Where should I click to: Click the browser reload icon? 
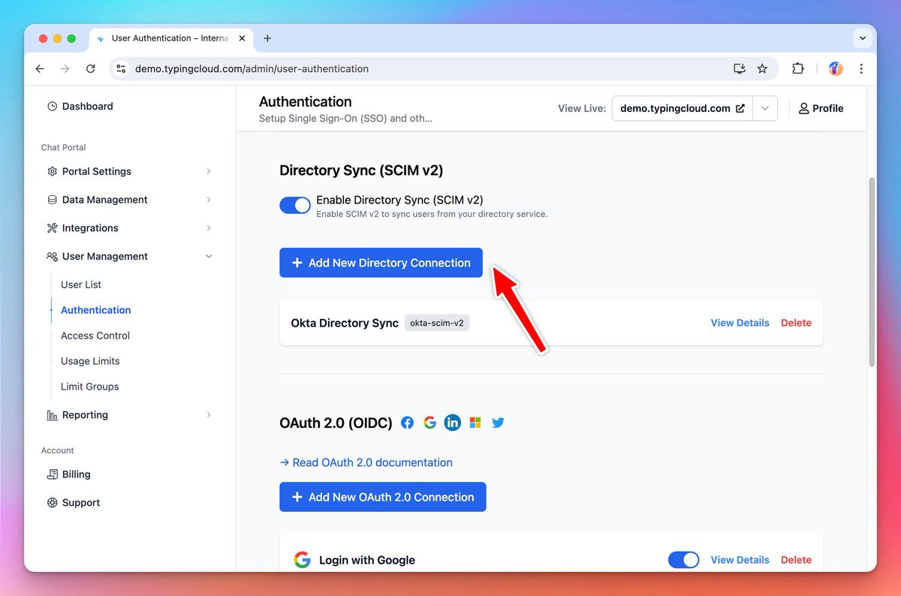[x=91, y=68]
